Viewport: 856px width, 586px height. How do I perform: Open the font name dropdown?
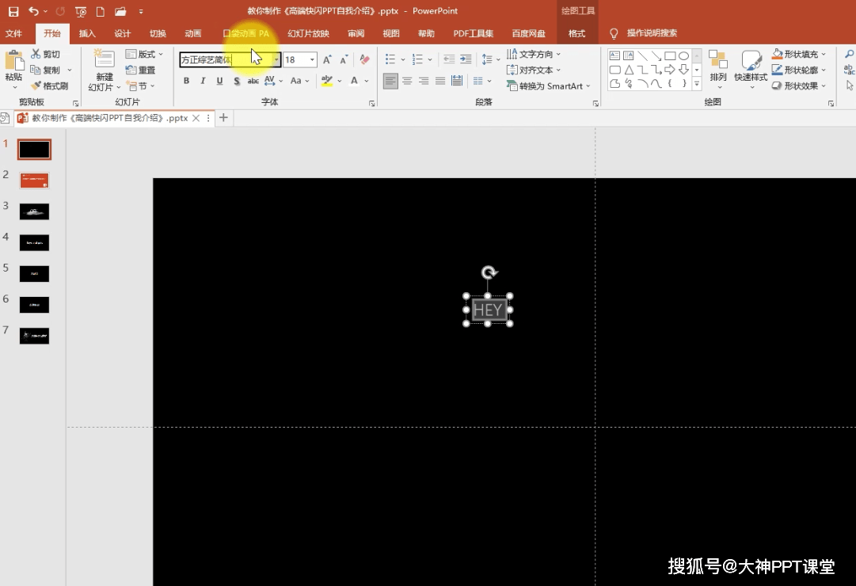point(277,59)
